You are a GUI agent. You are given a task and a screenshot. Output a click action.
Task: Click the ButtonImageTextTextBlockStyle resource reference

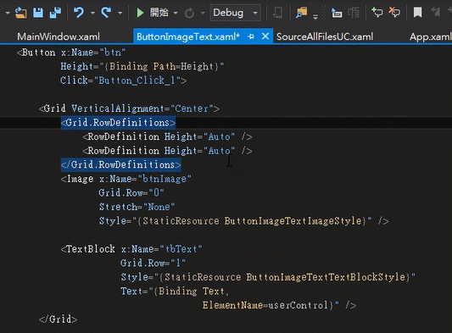coord(326,277)
